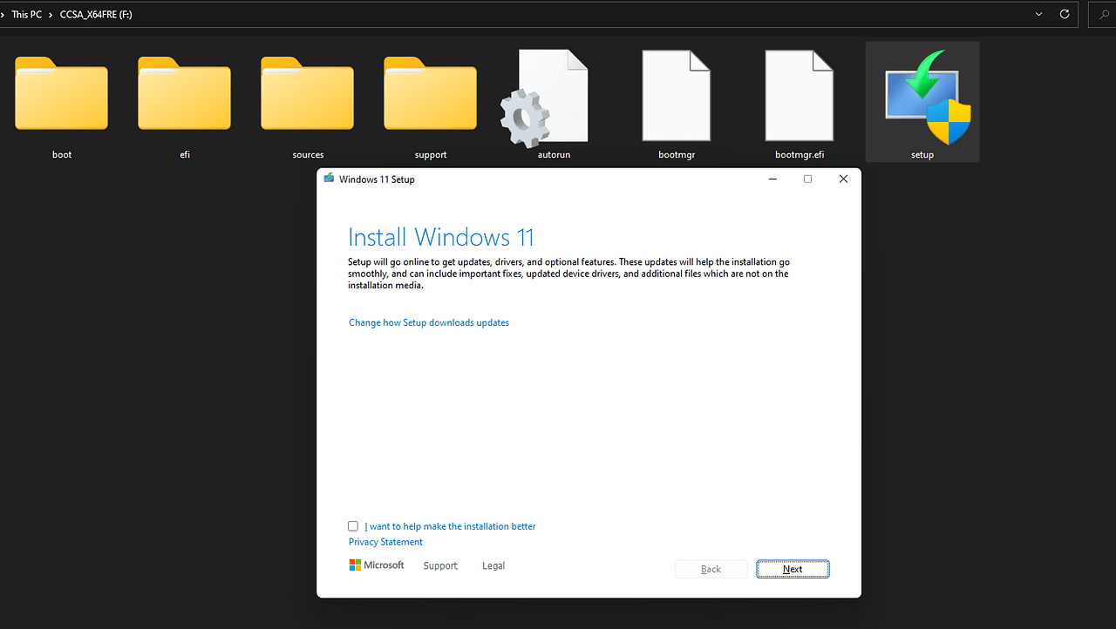The width and height of the screenshot is (1116, 629).
Task: Click the 'sources' folder name label
Action: tap(308, 155)
